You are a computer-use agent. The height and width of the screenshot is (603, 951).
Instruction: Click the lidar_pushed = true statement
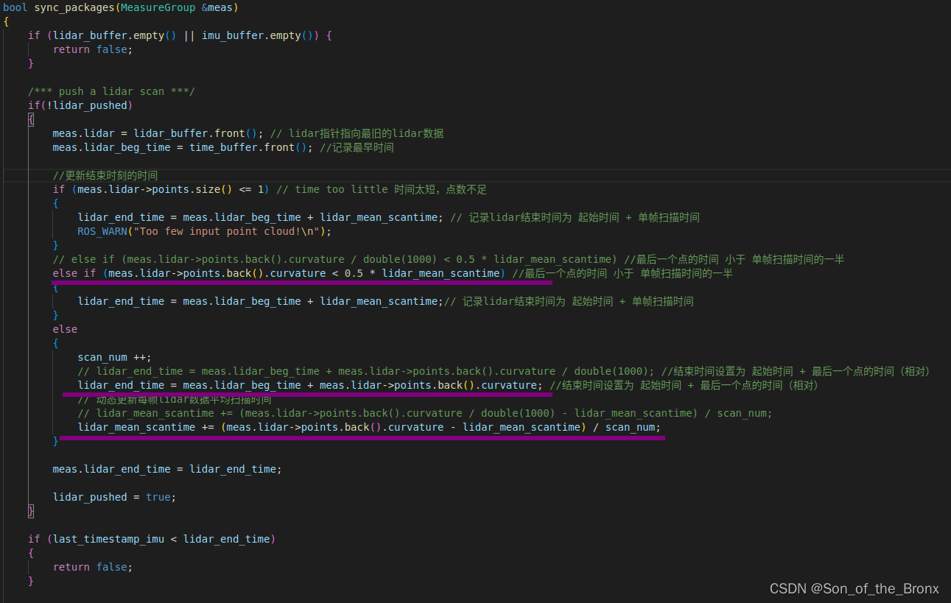point(110,496)
